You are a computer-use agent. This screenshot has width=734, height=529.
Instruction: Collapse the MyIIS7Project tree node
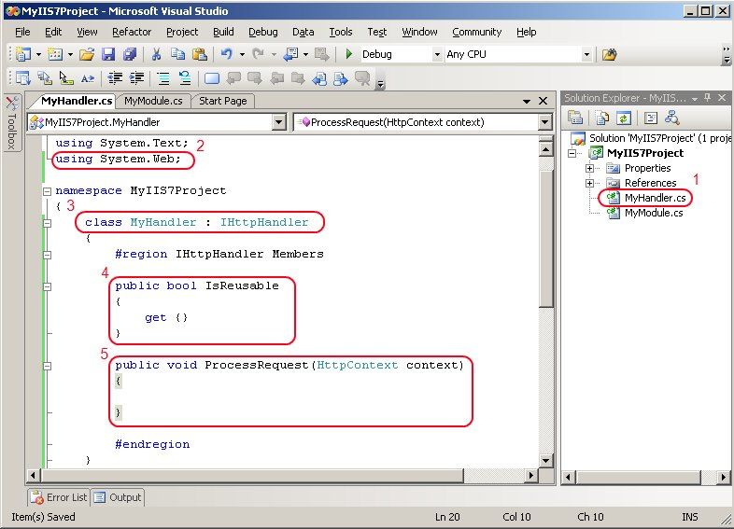572,153
